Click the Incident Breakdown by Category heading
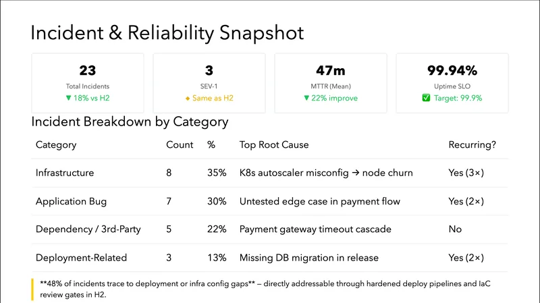The image size is (540, 303). point(130,122)
